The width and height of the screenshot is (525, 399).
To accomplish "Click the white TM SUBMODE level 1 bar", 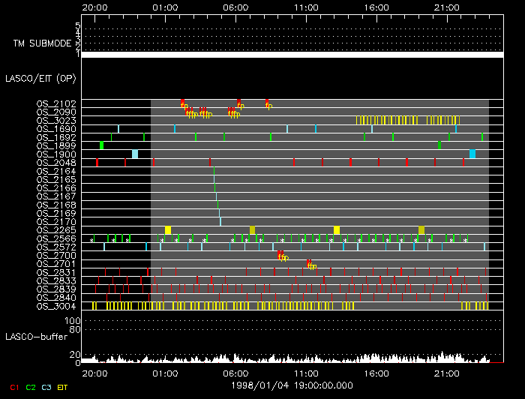I will pos(292,55).
